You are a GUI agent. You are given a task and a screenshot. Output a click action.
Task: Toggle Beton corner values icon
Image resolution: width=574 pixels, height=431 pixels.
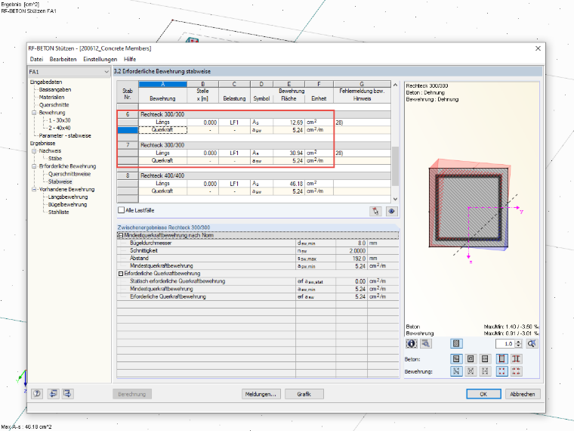pos(502,359)
